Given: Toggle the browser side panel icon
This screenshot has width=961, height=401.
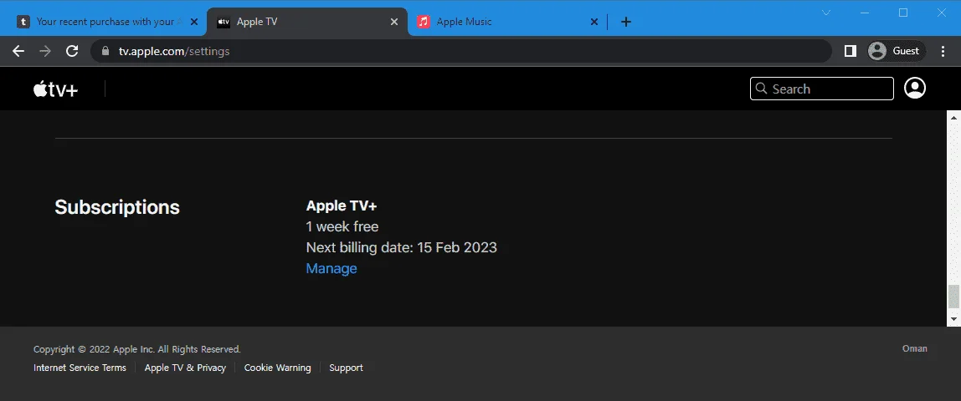Looking at the screenshot, I should (850, 51).
